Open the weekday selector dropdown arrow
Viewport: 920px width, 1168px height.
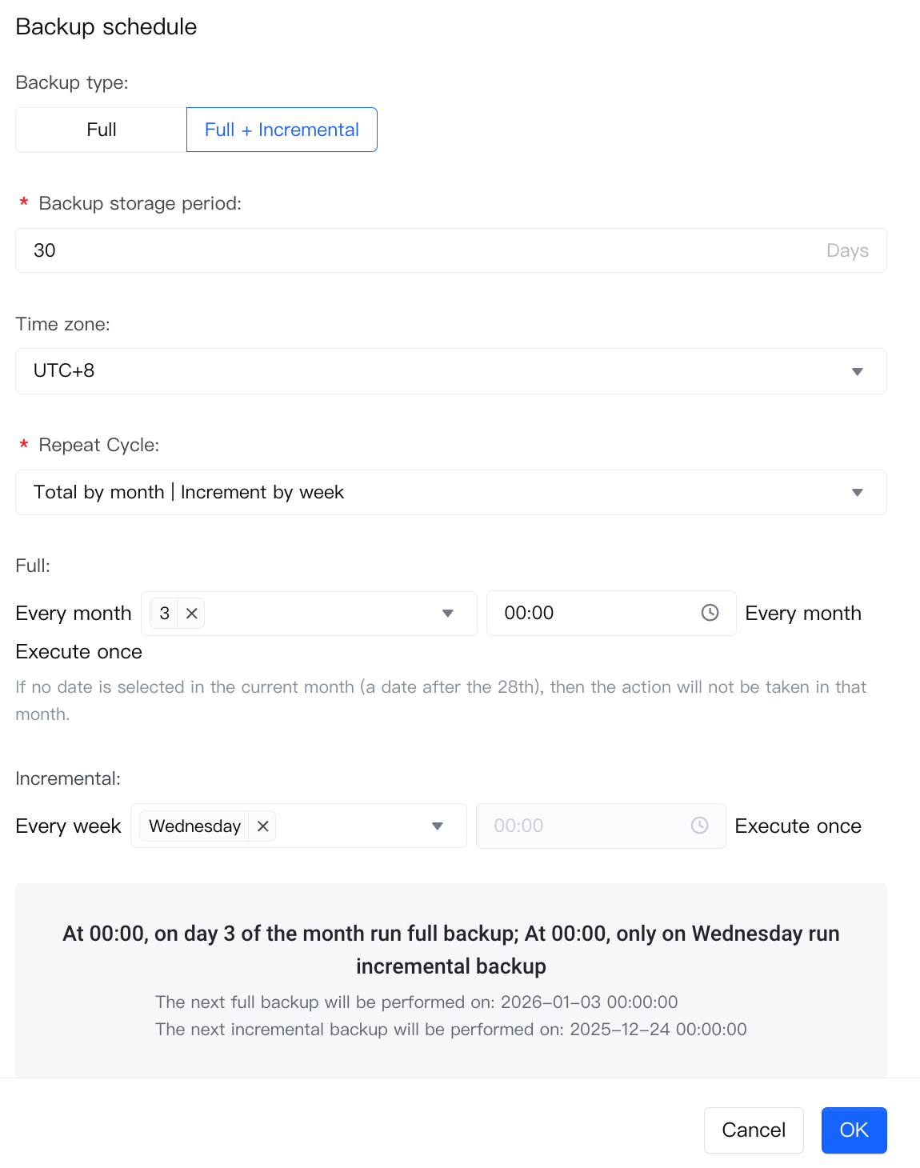438,826
